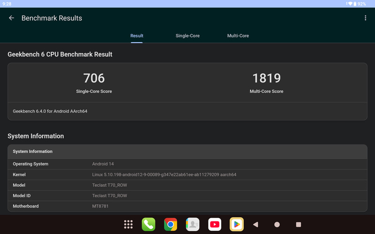Click the Single-Core Score label

click(94, 91)
